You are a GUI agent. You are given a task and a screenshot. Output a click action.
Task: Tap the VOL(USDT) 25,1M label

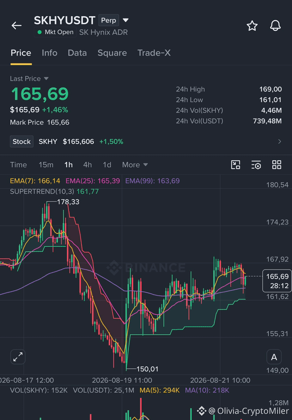tap(104, 390)
